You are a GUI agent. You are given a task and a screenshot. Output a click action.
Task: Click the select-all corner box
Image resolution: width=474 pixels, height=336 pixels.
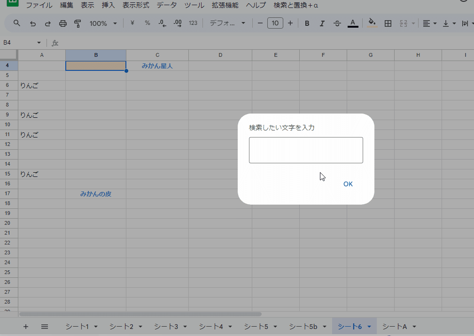[8, 55]
